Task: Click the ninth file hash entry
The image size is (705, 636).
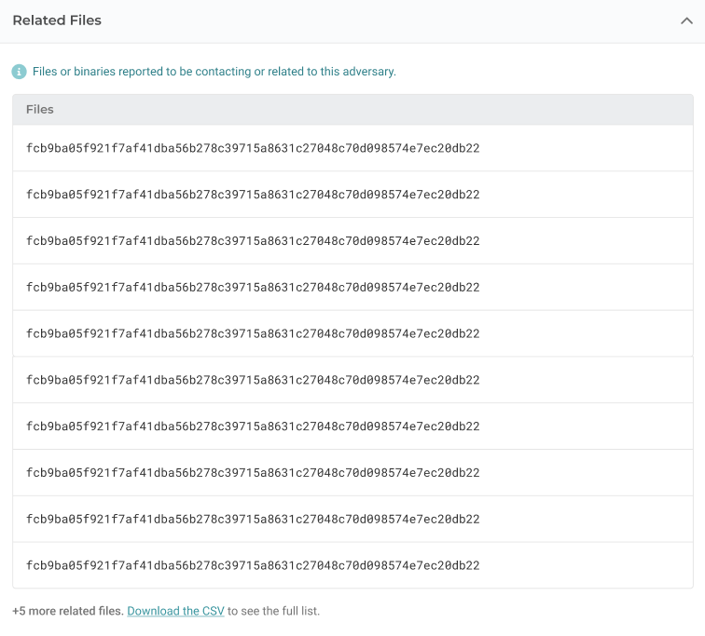Action: point(253,519)
